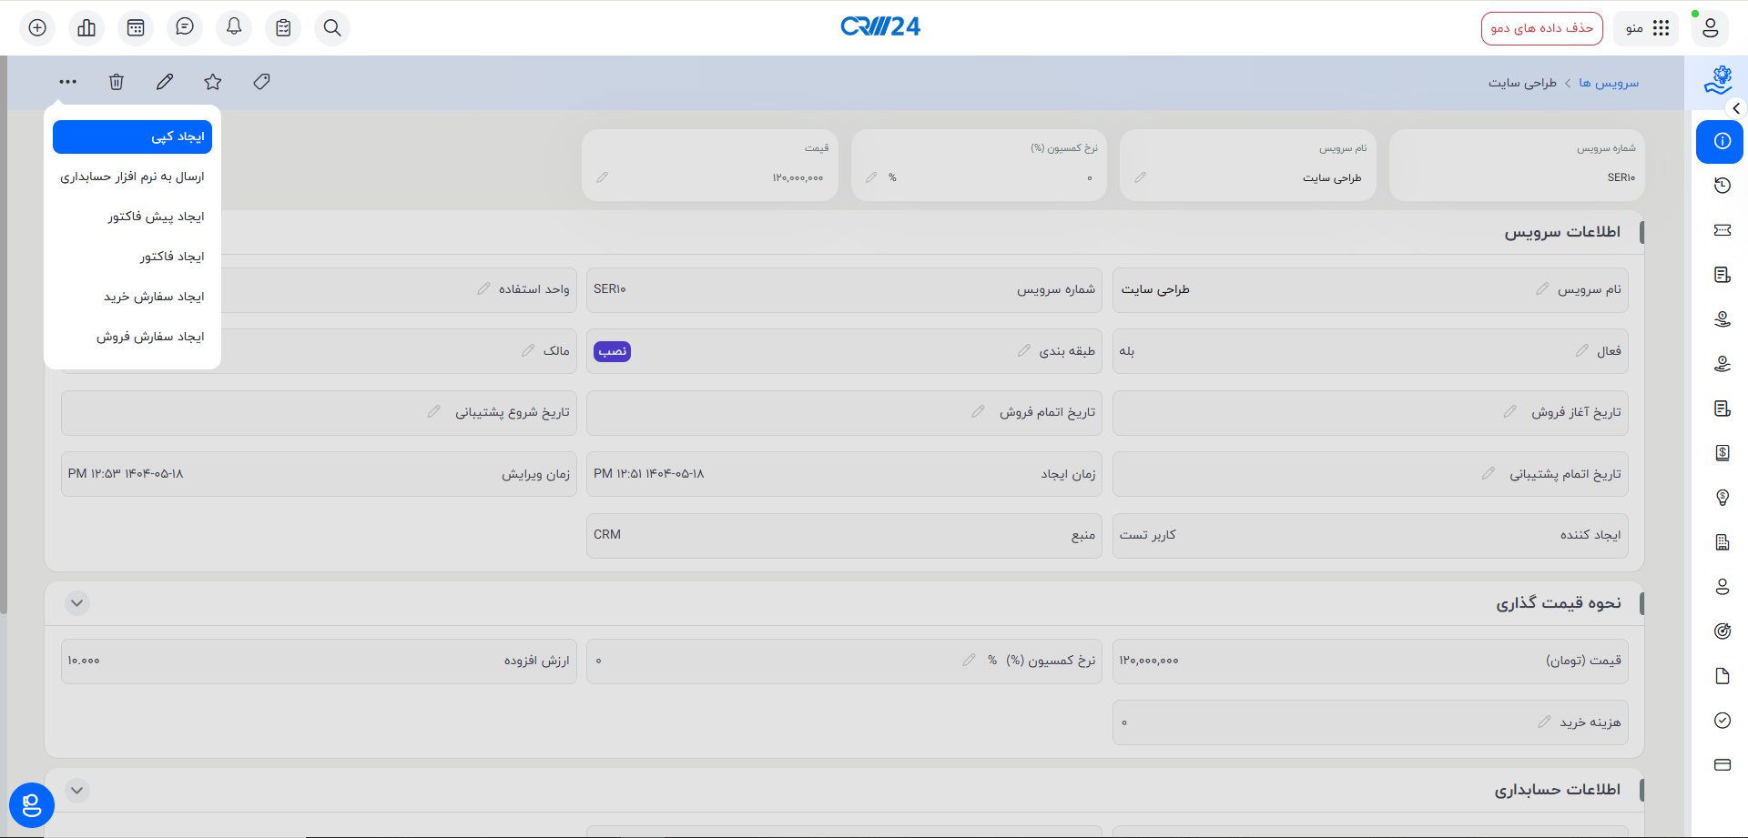
Task: Open the history clock icon in right sidebar
Action: pos(1722,185)
